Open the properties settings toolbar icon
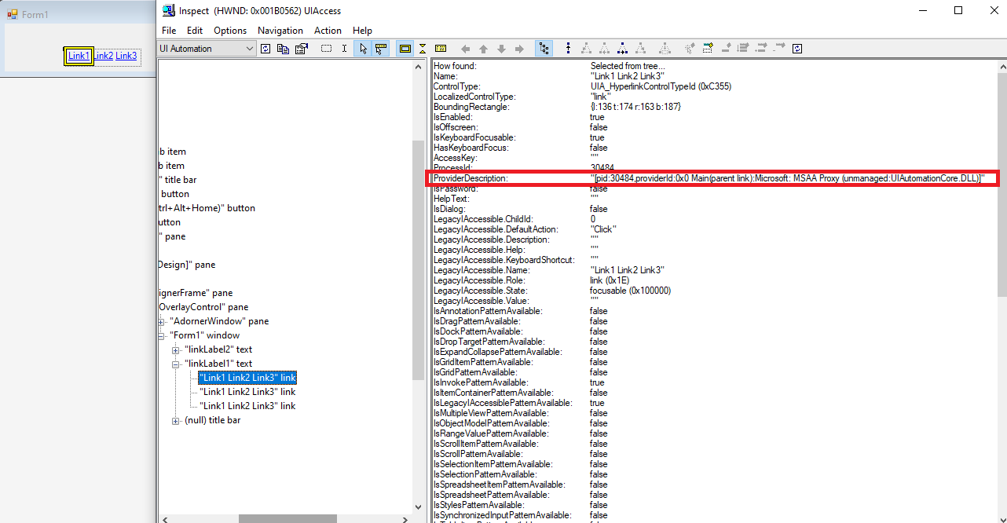Viewport: 1007px width, 523px height. pyautogui.click(x=302, y=49)
